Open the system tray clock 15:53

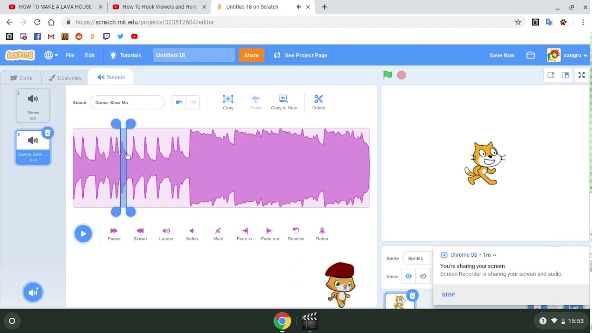coord(576,321)
